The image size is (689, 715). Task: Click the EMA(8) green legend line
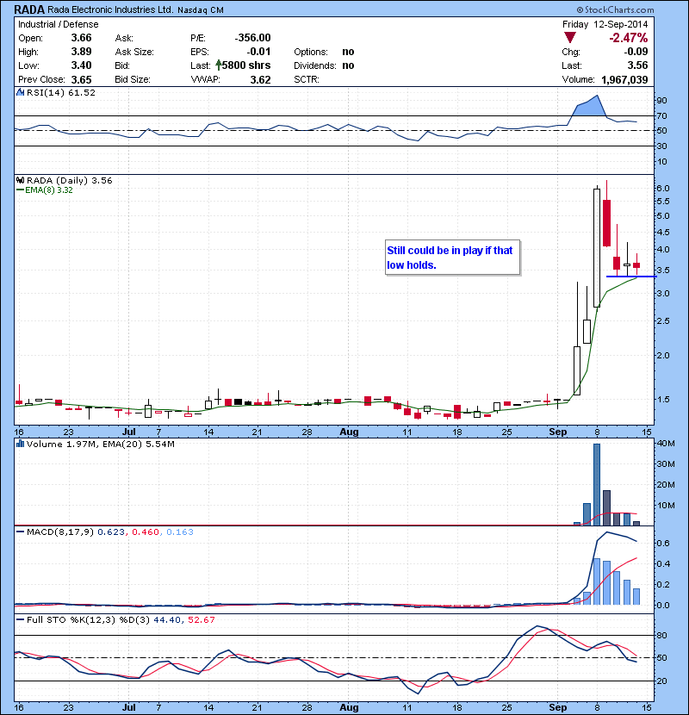tap(20, 190)
